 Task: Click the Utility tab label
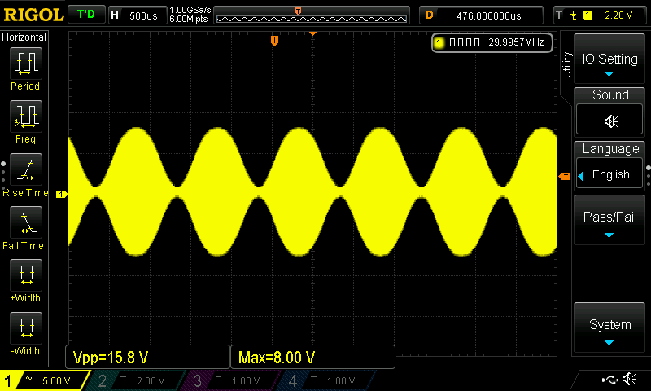coord(566,65)
